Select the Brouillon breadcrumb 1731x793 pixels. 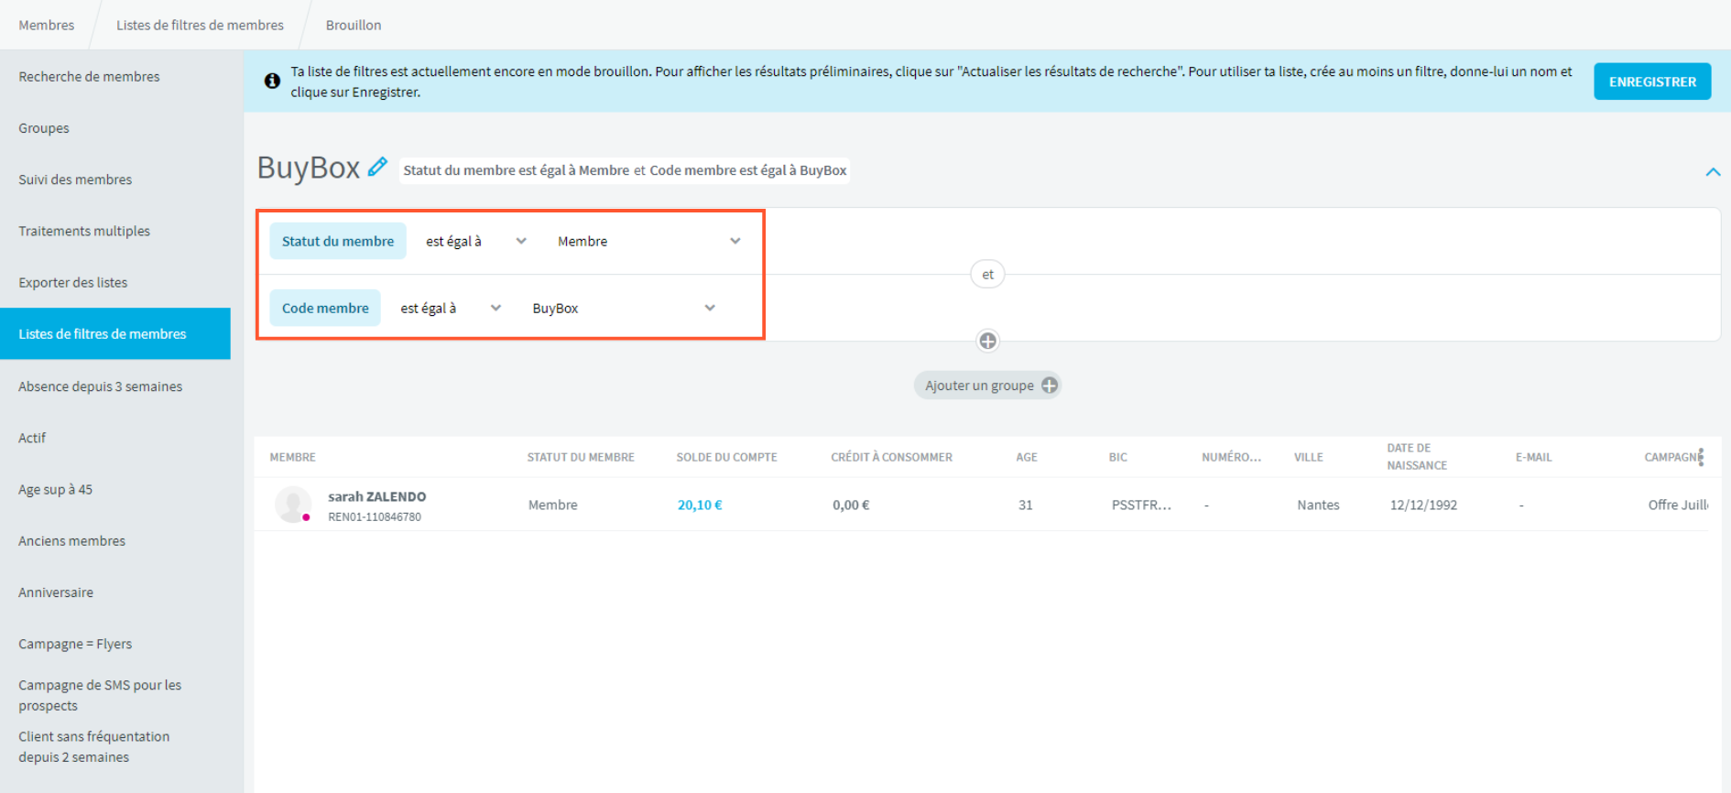tap(354, 26)
